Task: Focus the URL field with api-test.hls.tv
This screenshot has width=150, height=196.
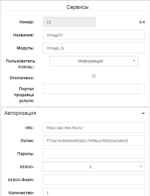Action: [x=94, y=128]
